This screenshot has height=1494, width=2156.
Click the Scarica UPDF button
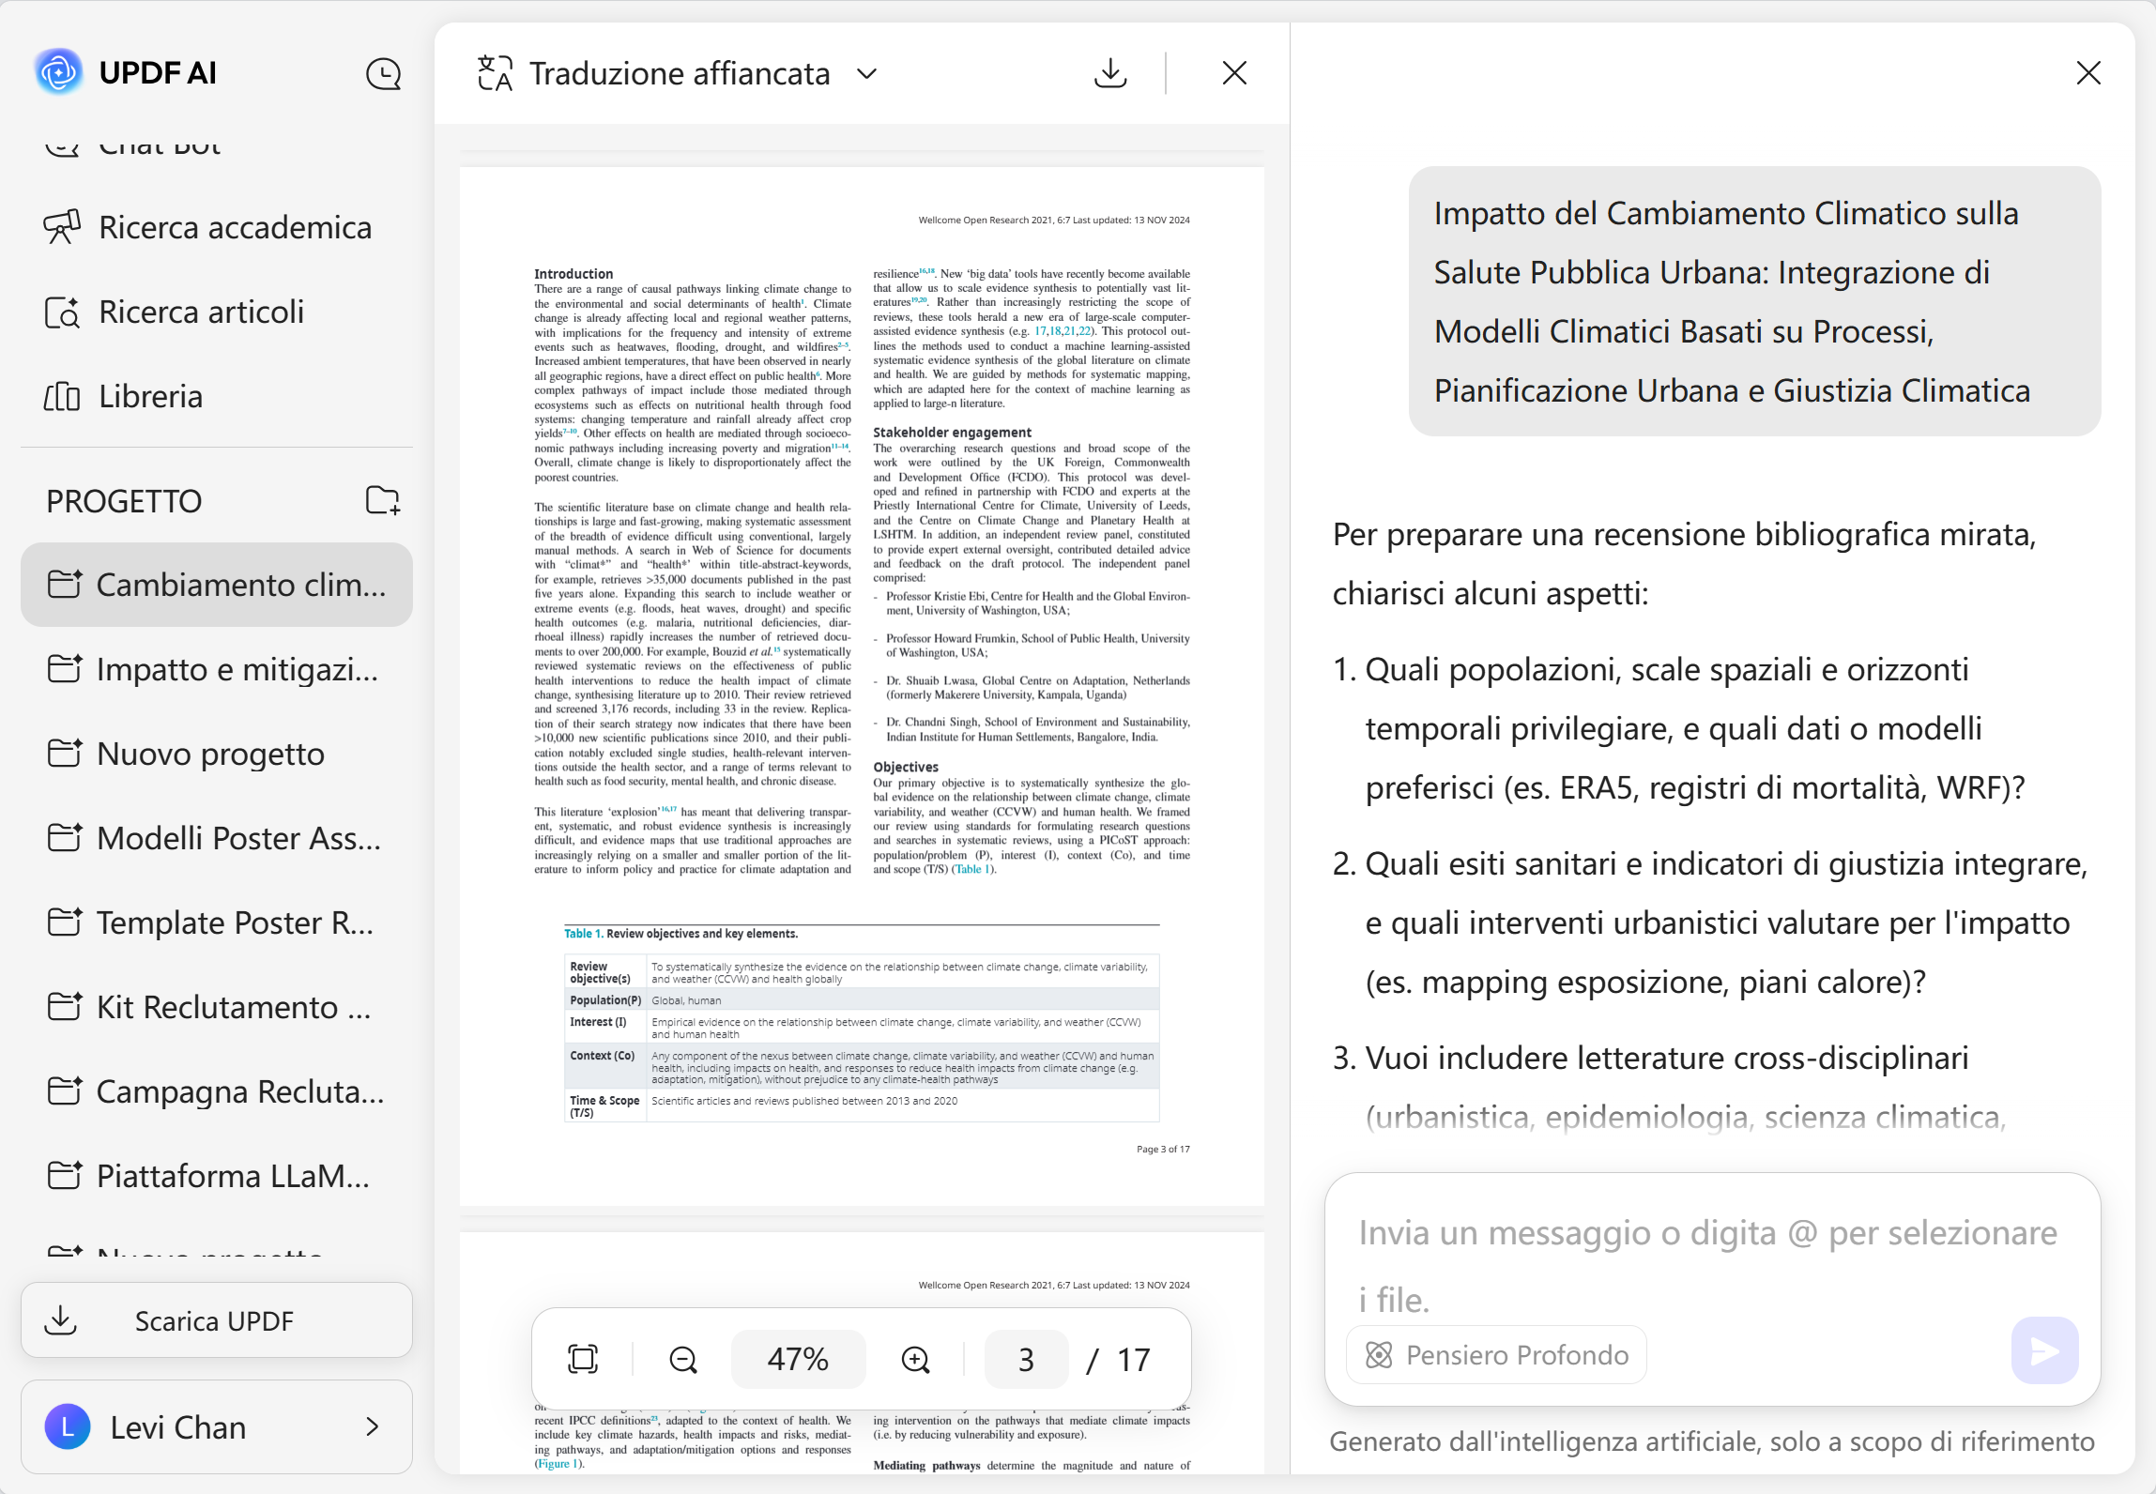(216, 1320)
